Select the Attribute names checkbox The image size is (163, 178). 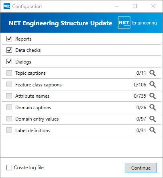pos(9,96)
